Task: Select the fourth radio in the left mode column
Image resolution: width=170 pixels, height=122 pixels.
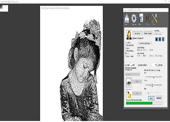Action: [x=126, y=51]
